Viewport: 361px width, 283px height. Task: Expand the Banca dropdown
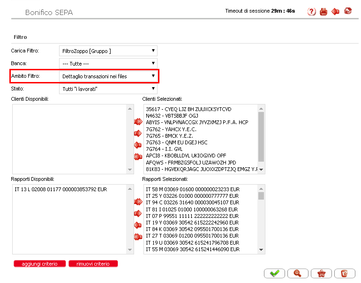tap(108, 63)
